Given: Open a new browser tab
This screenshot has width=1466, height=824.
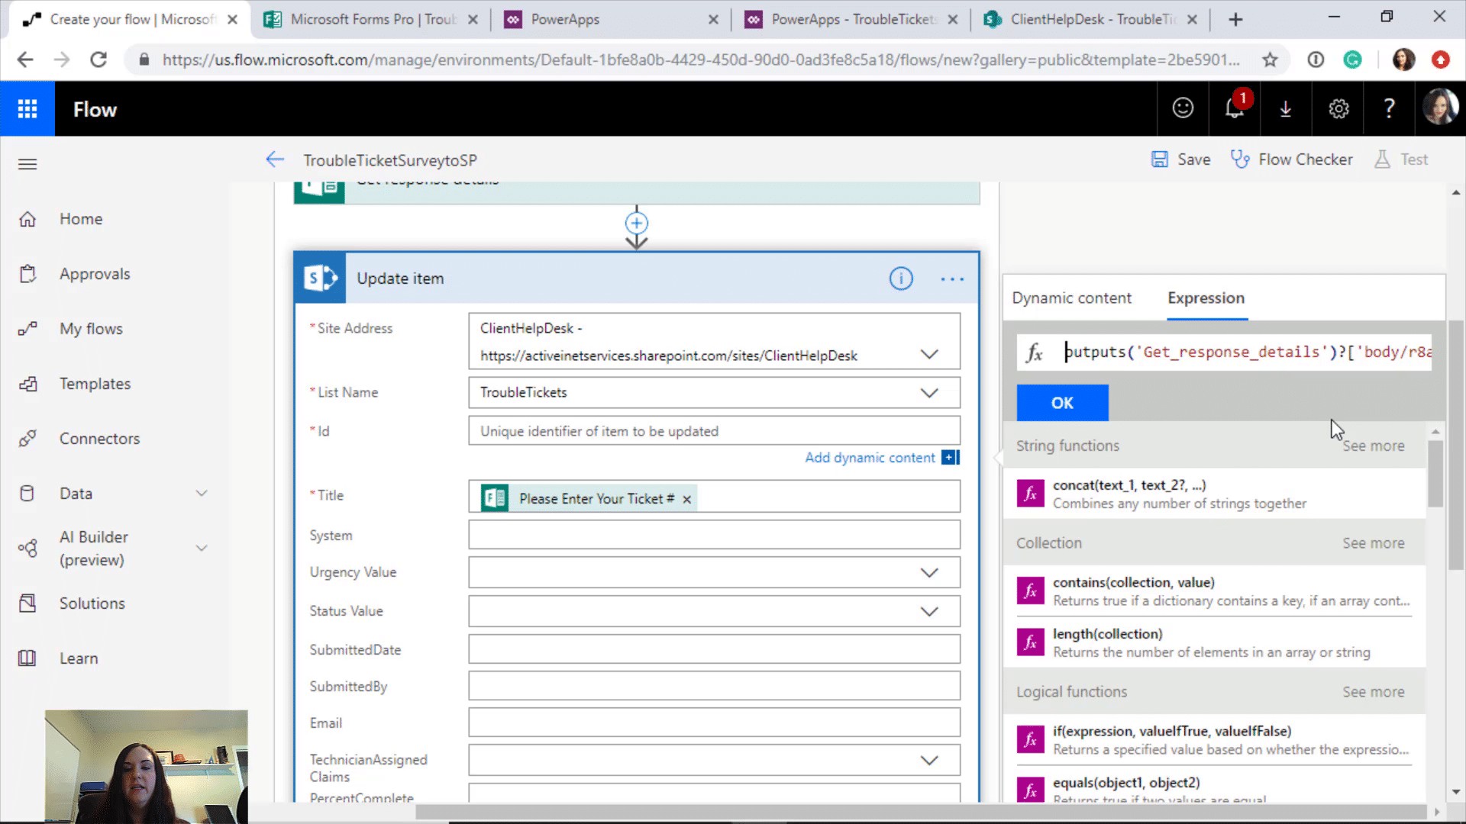Looking at the screenshot, I should 1235,20.
